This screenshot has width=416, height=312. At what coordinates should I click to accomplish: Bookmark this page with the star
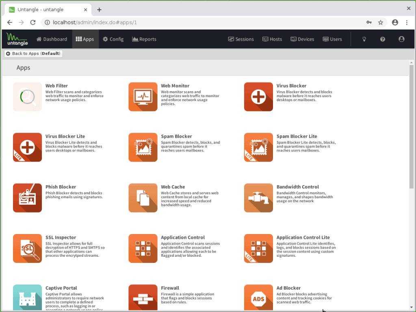click(x=380, y=22)
